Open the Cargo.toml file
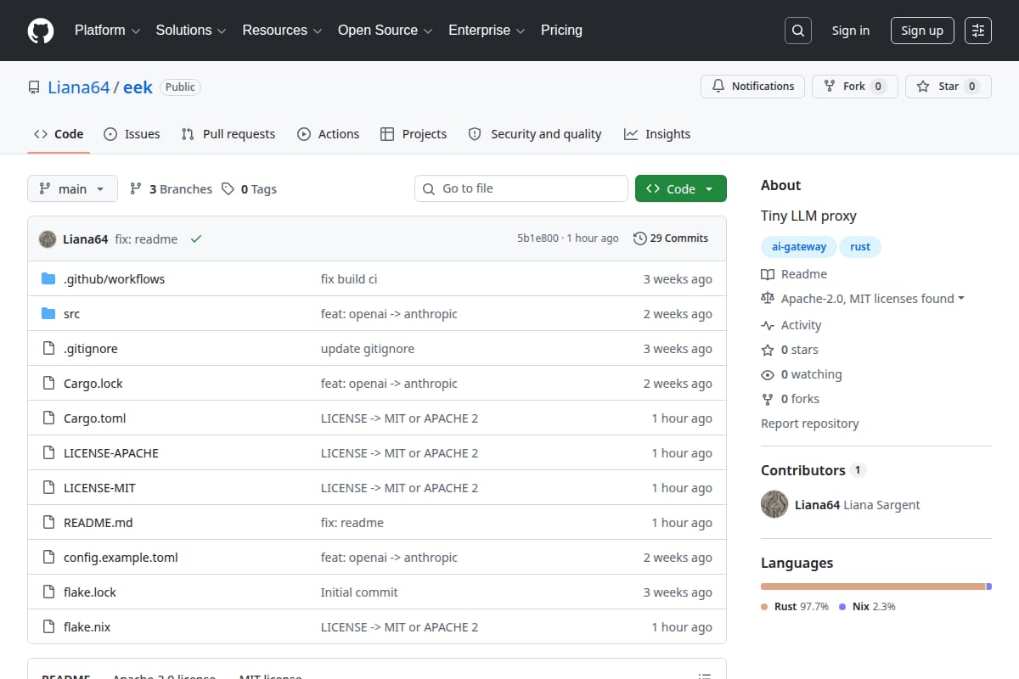Viewport: 1019px width, 679px height. (x=94, y=418)
